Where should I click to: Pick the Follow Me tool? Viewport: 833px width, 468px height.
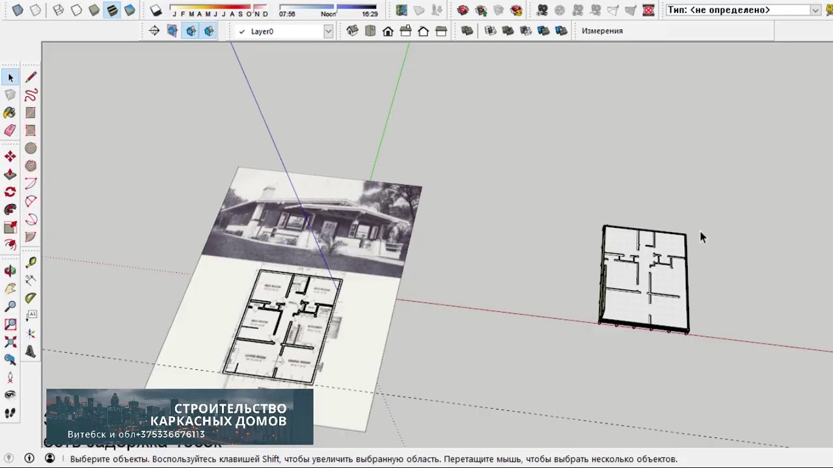coord(10,209)
